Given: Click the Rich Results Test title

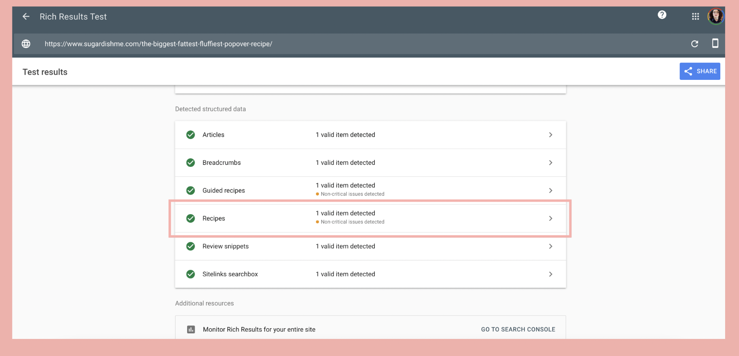Looking at the screenshot, I should pyautogui.click(x=73, y=17).
